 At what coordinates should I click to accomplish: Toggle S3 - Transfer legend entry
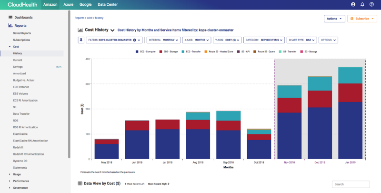288,52
